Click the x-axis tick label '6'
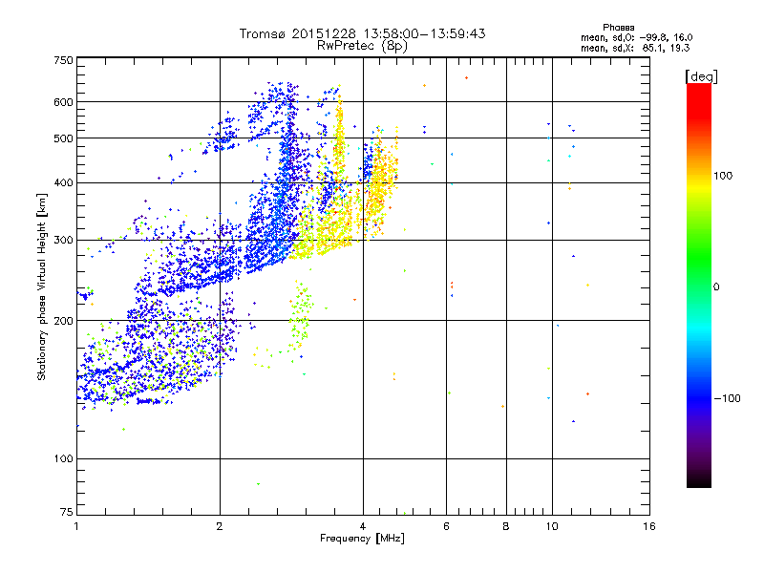This screenshot has width=764, height=573. pyautogui.click(x=446, y=526)
